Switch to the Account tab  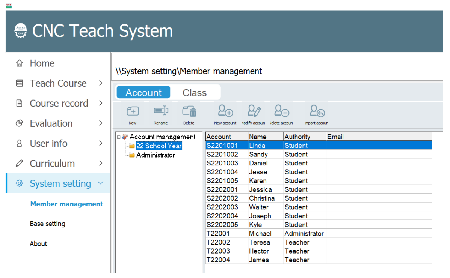[x=143, y=92]
